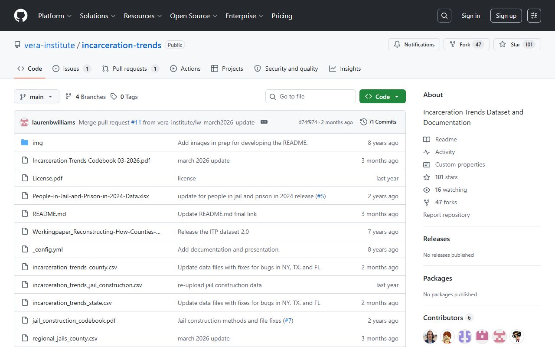Screen dimensions: 555x347
Task: Open the second contributor avatar
Action: [447, 337]
